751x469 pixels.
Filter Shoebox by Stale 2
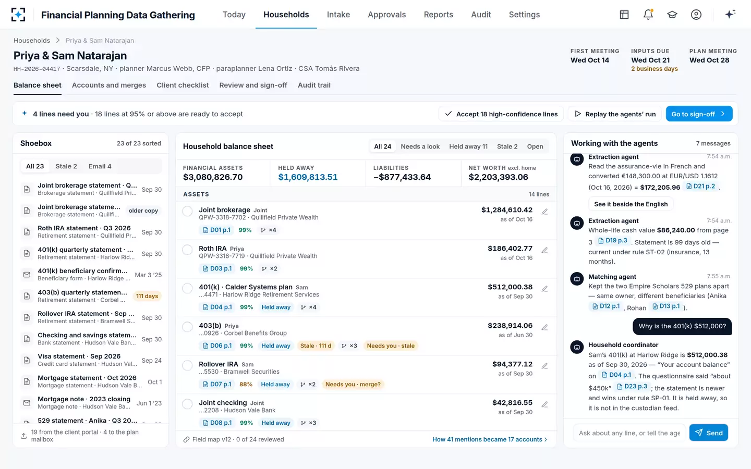(x=66, y=166)
